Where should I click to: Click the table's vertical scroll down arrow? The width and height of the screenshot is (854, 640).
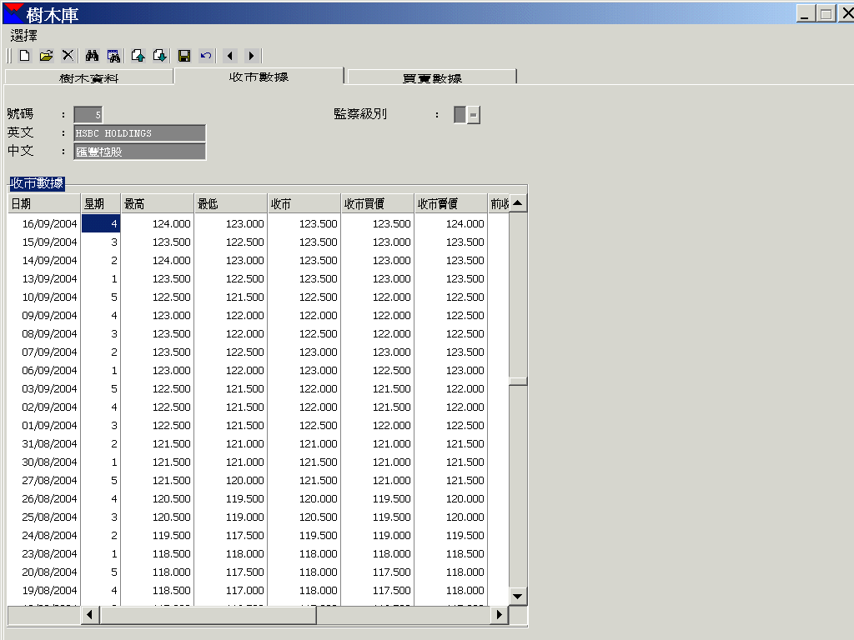click(518, 596)
